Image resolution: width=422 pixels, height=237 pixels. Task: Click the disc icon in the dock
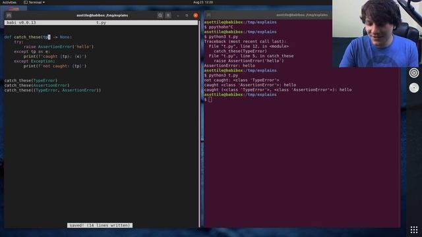[414, 88]
